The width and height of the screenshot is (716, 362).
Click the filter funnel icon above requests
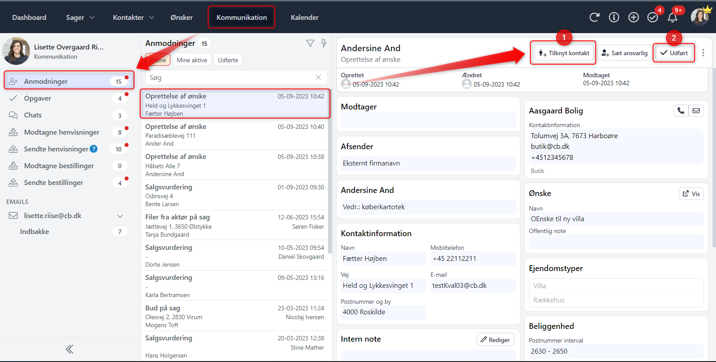coord(310,43)
